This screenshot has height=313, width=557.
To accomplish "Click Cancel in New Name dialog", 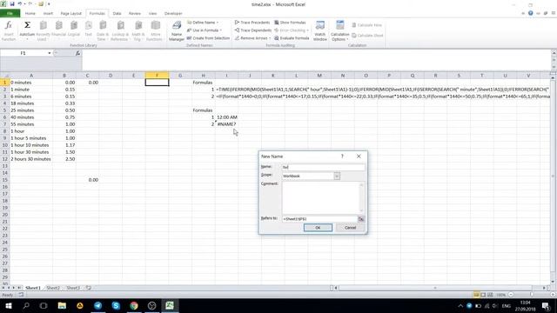I will coord(350,228).
